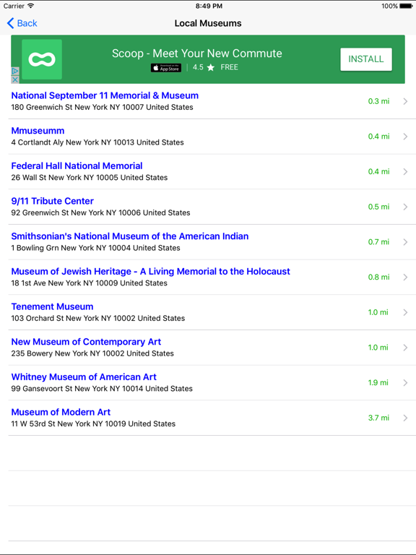Open the Scoop app icon in ad
416x555 pixels.
pyautogui.click(x=42, y=59)
